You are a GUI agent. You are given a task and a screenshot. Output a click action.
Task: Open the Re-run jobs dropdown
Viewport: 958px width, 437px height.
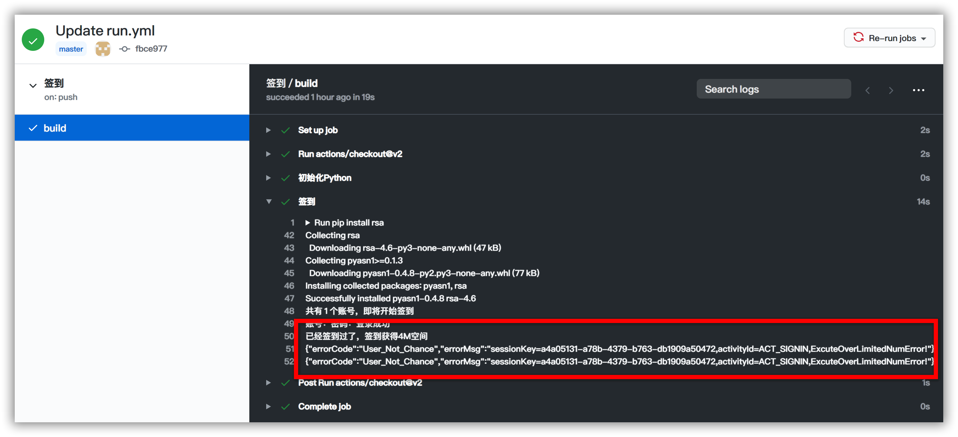point(924,39)
